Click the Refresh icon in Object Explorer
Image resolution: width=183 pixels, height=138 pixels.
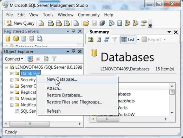click(46, 59)
